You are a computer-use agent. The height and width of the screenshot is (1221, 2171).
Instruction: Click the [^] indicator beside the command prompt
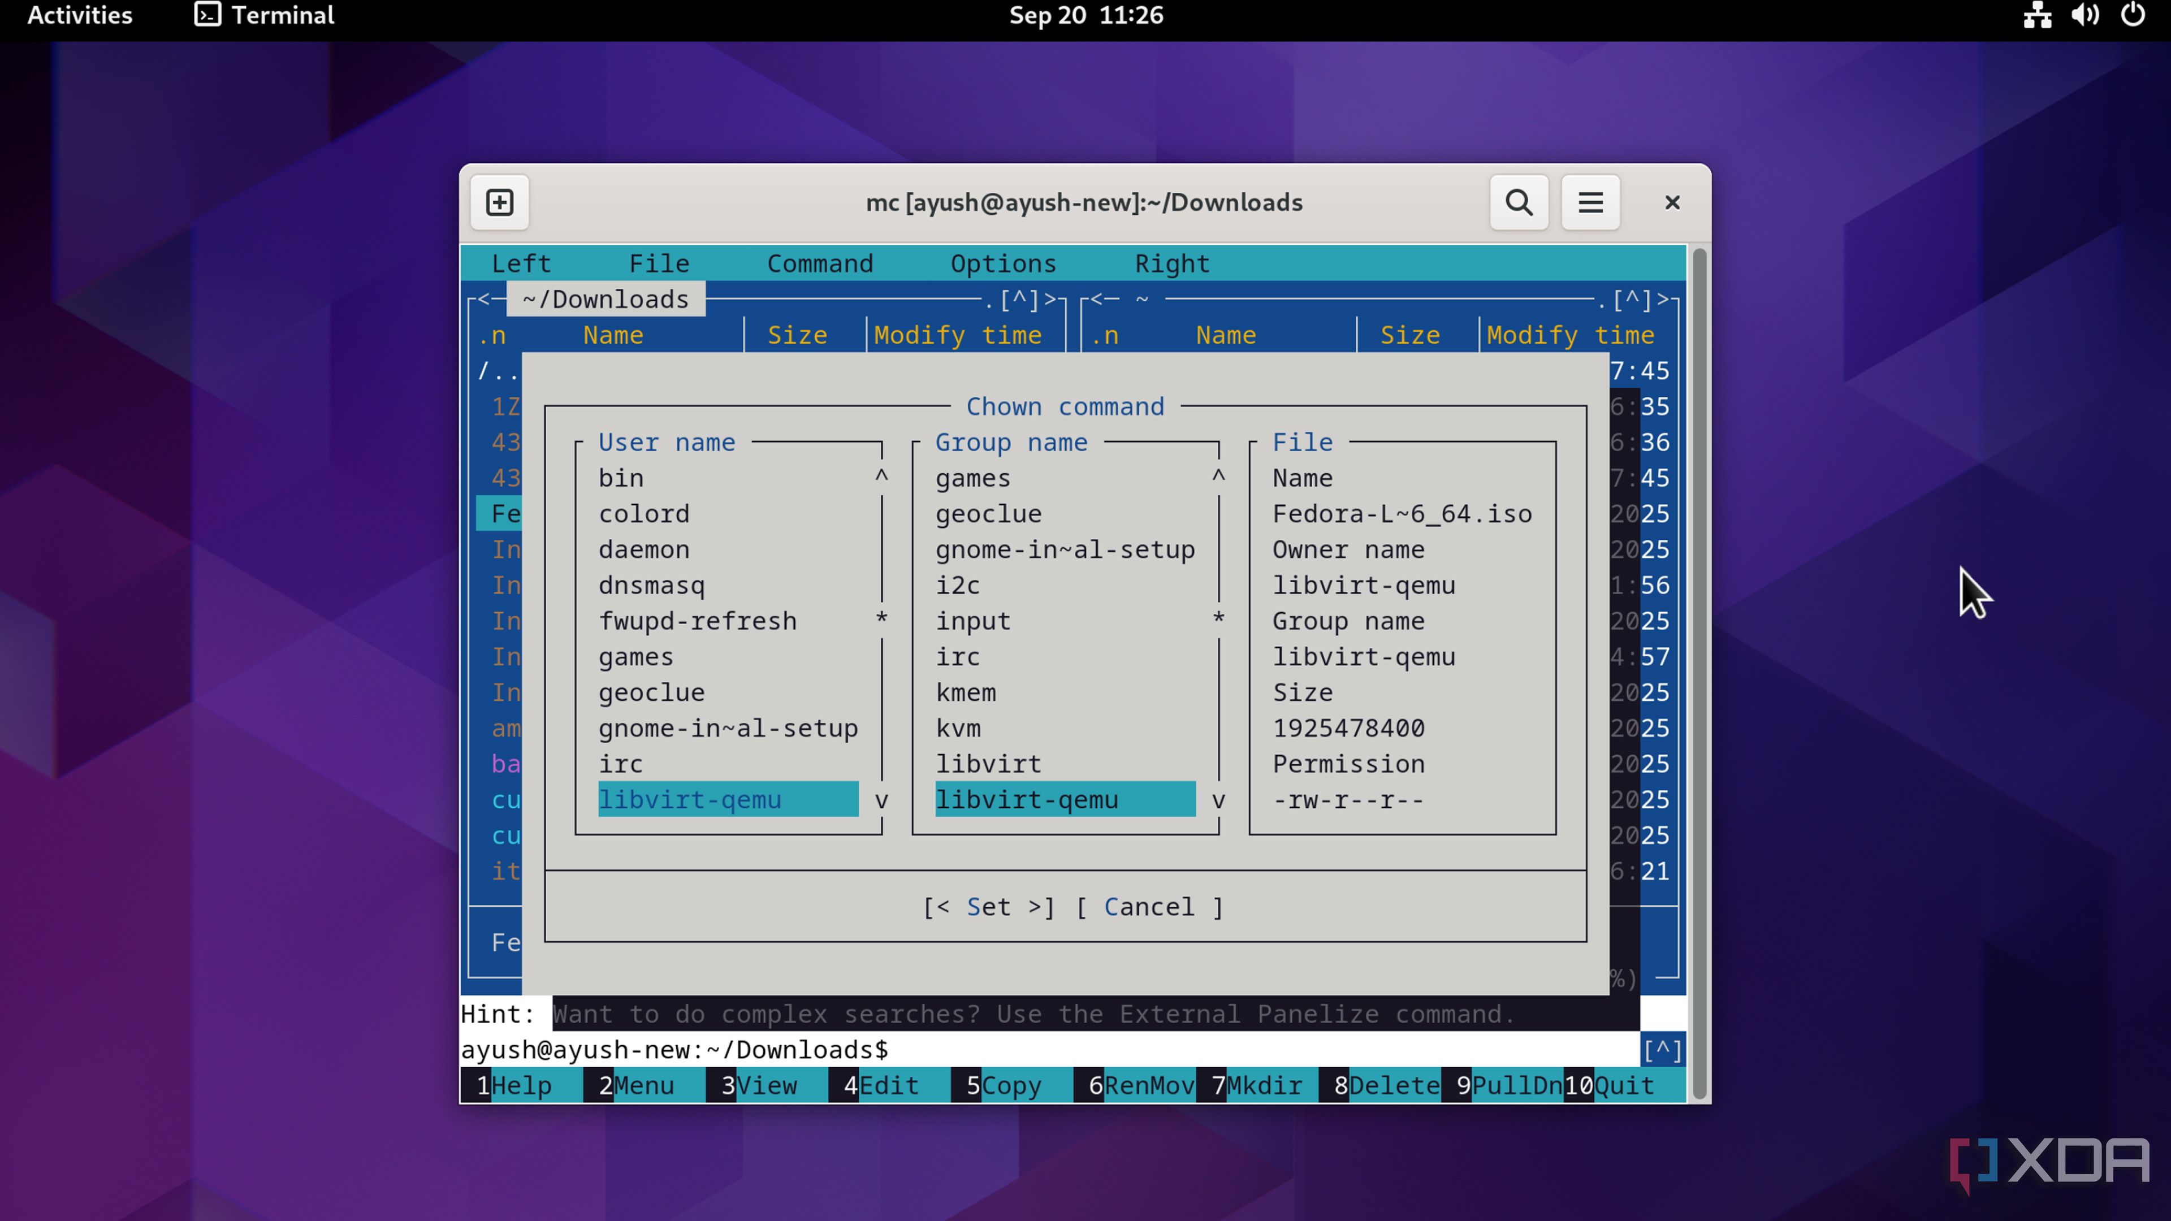pyautogui.click(x=1663, y=1050)
